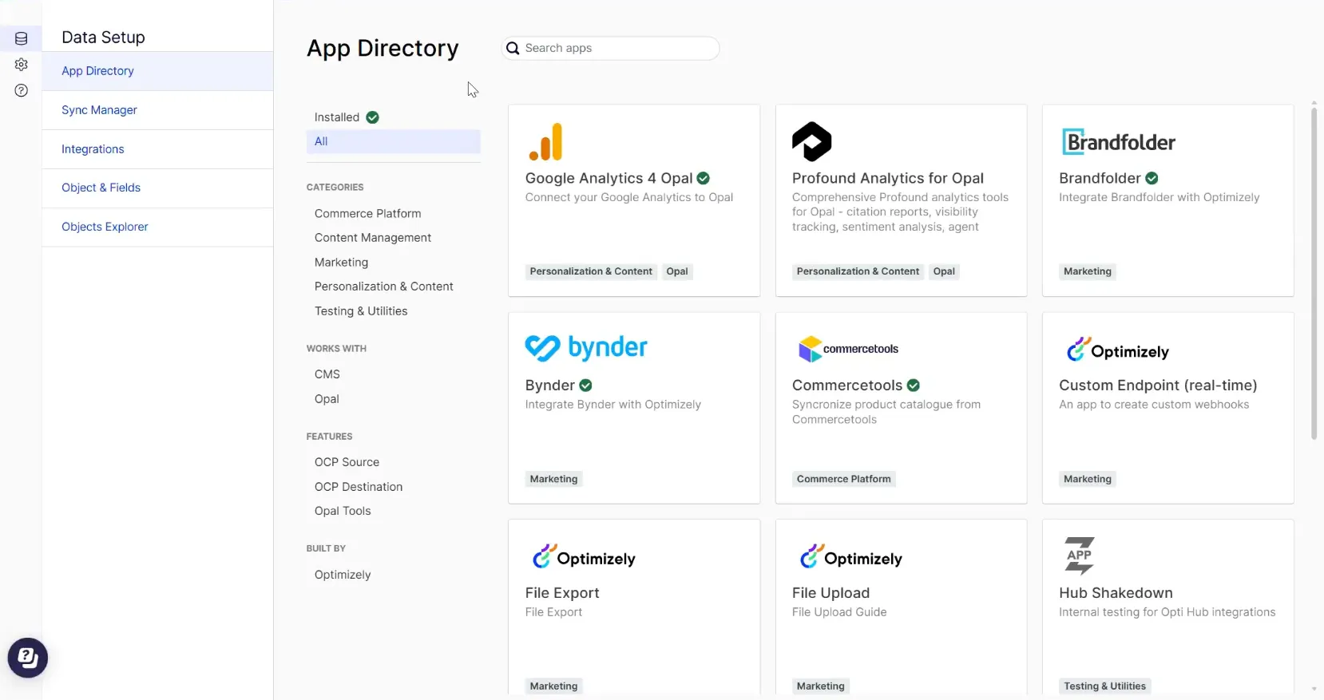The width and height of the screenshot is (1324, 700).
Task: Open the File Upload app title
Action: pos(830,593)
